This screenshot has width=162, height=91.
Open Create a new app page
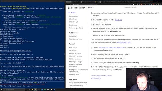(x=75, y=39)
